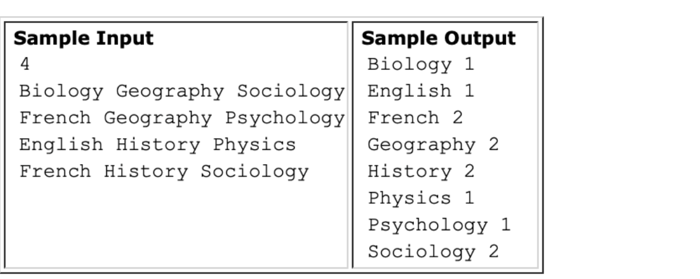Click the number 4 in the input

coord(25,64)
